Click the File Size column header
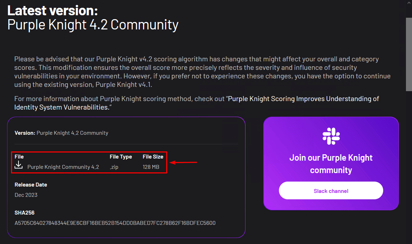Image resolution: width=412 pixels, height=244 pixels. 153,157
